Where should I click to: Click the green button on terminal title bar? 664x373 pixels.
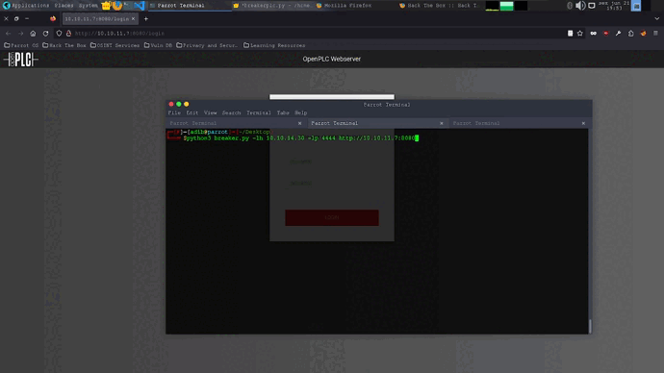pyautogui.click(x=179, y=104)
